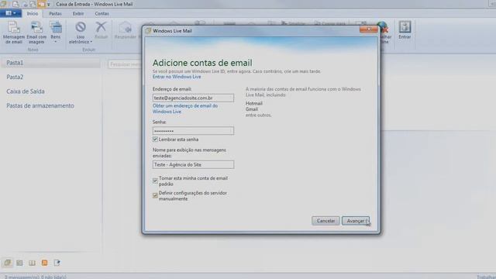Click the display name field 'Teste - Agência do Site'

tap(193, 164)
